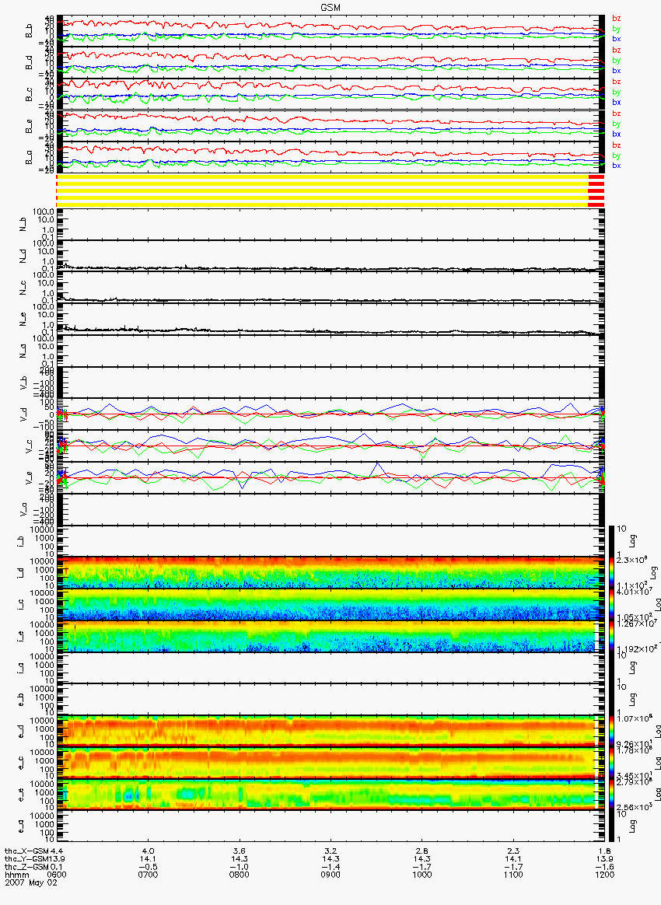The image size is (661, 905).
Task: Click the 2.56×10^3 color bar value
Action: (x=633, y=807)
